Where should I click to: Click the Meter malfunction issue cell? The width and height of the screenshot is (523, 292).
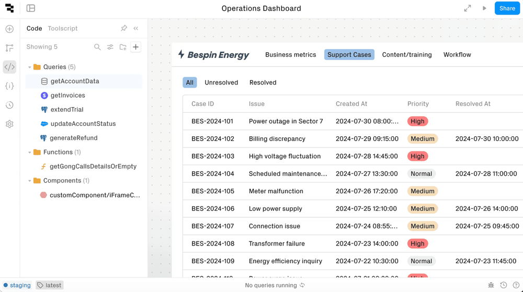pyautogui.click(x=276, y=191)
